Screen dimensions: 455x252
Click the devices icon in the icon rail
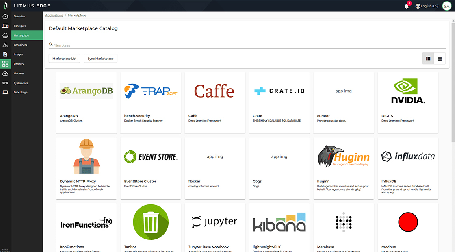(x=5, y=26)
